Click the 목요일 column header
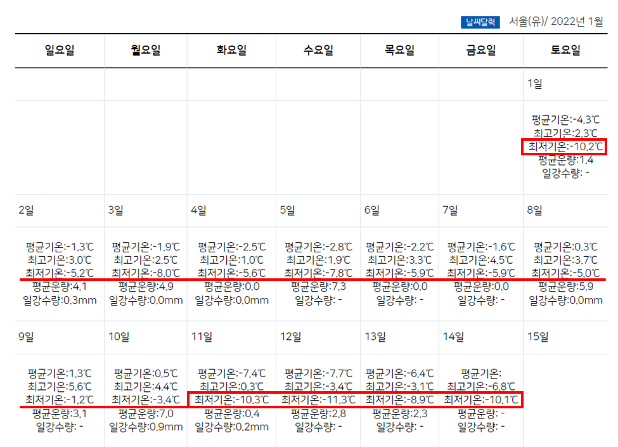This screenshot has width=618, height=447. [x=399, y=50]
